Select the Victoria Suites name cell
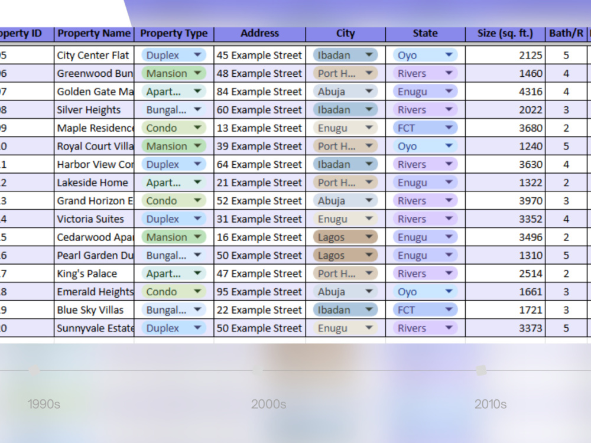 click(94, 219)
